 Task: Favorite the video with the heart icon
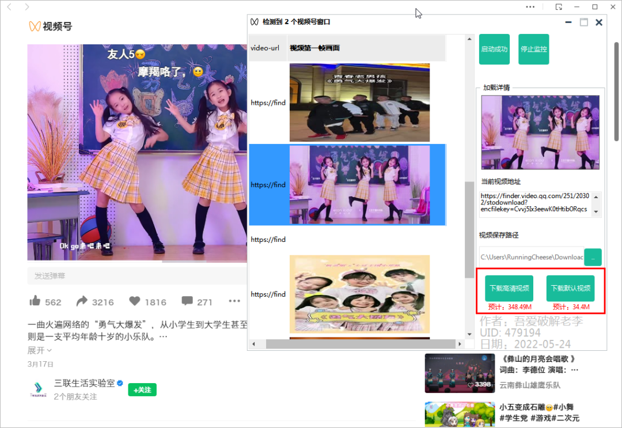[136, 301]
